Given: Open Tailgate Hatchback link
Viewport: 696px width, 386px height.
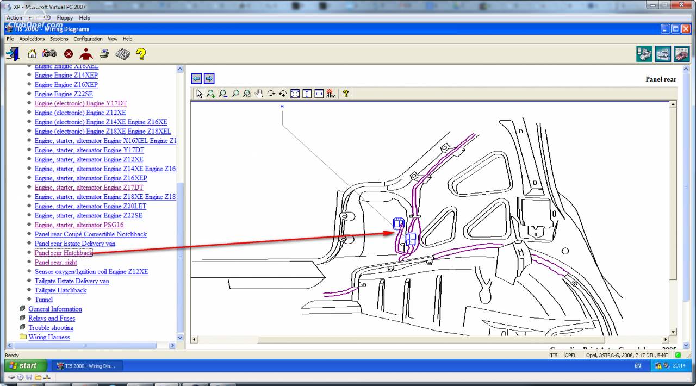Looking at the screenshot, I should (60, 290).
